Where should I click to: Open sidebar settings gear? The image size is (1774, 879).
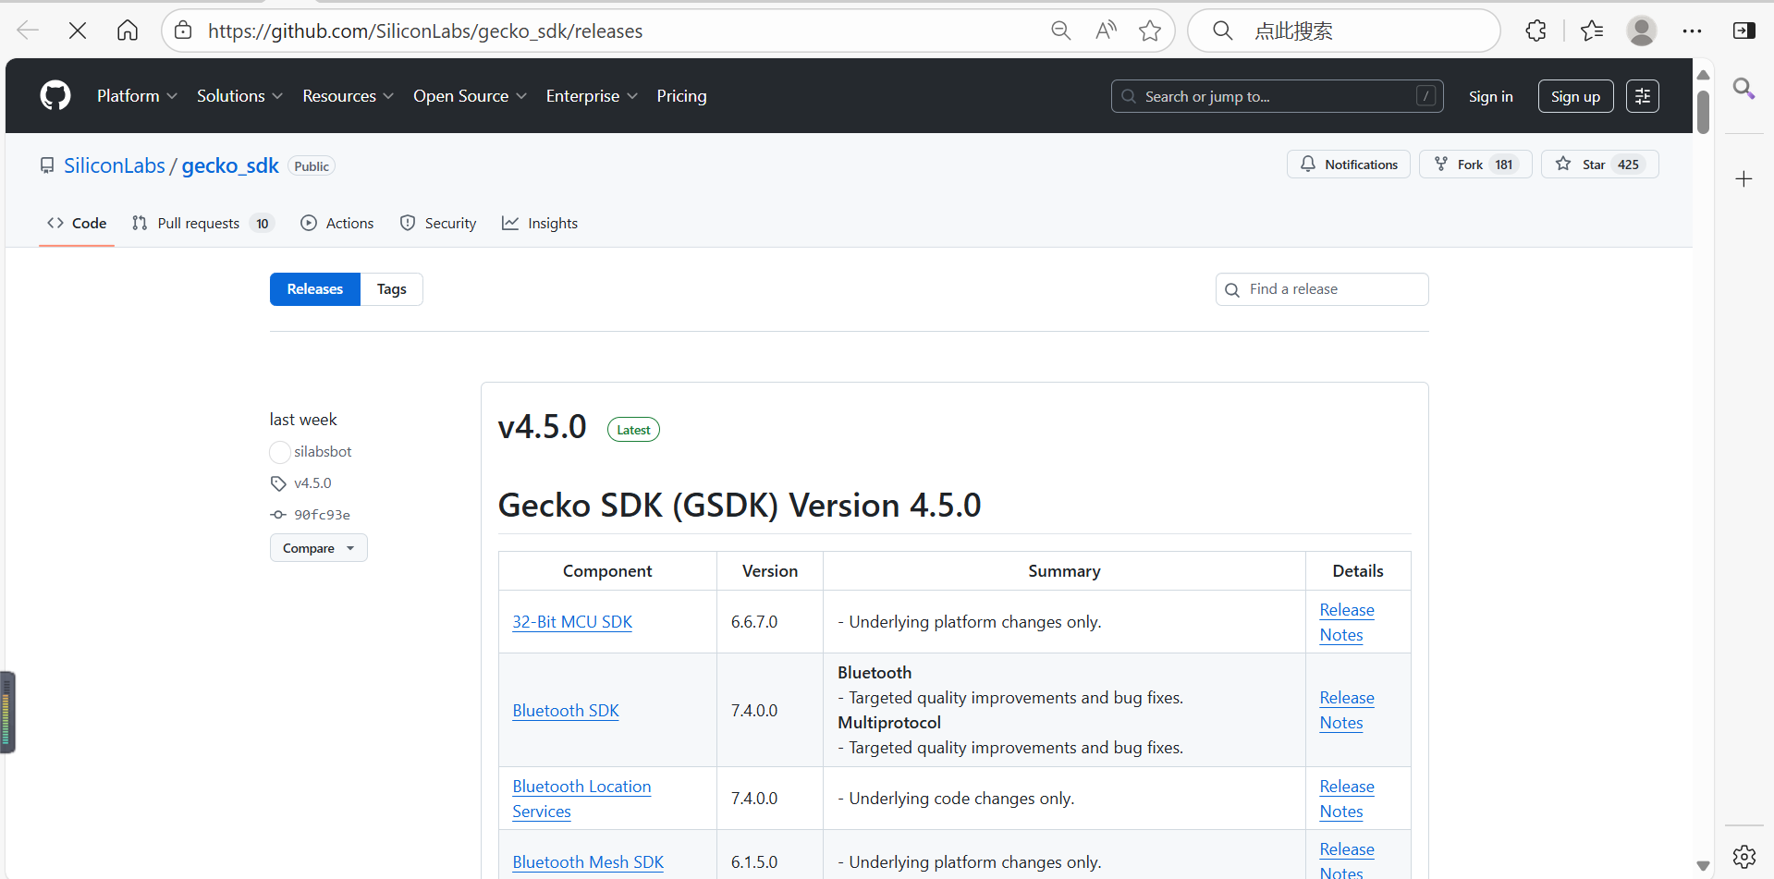click(x=1743, y=857)
